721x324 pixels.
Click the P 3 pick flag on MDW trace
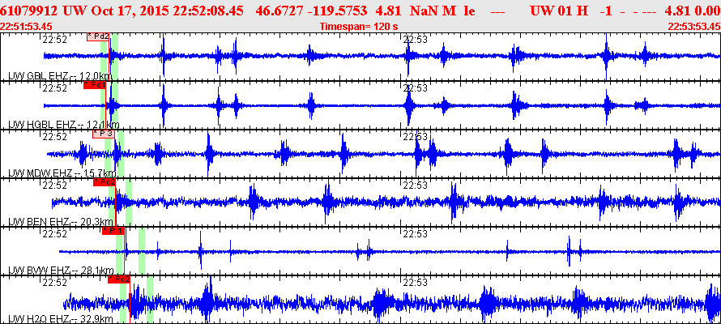click(104, 134)
